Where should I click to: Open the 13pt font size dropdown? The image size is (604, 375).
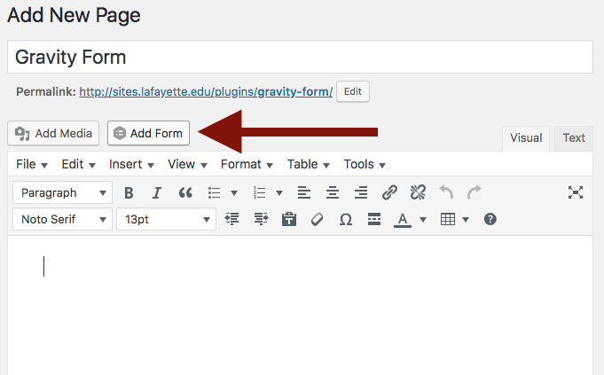167,219
